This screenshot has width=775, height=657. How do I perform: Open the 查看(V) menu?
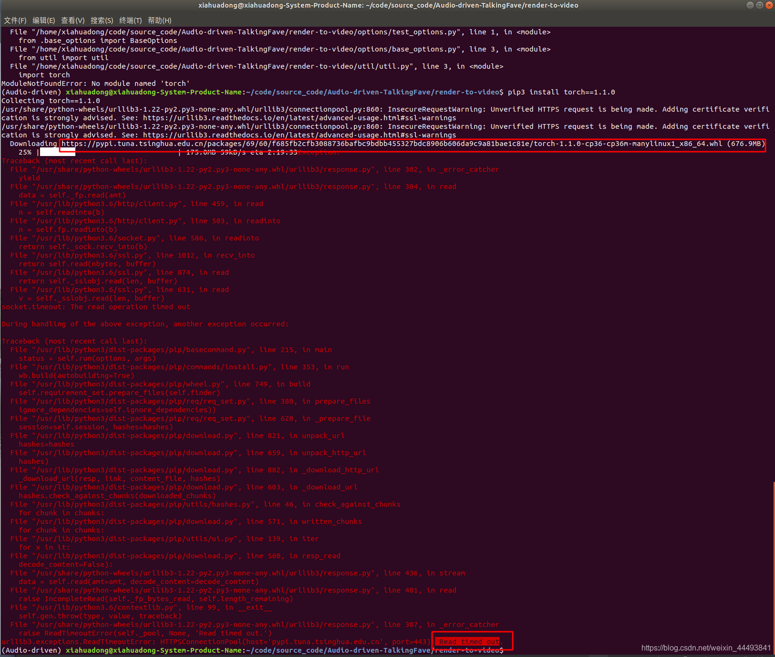pos(72,21)
